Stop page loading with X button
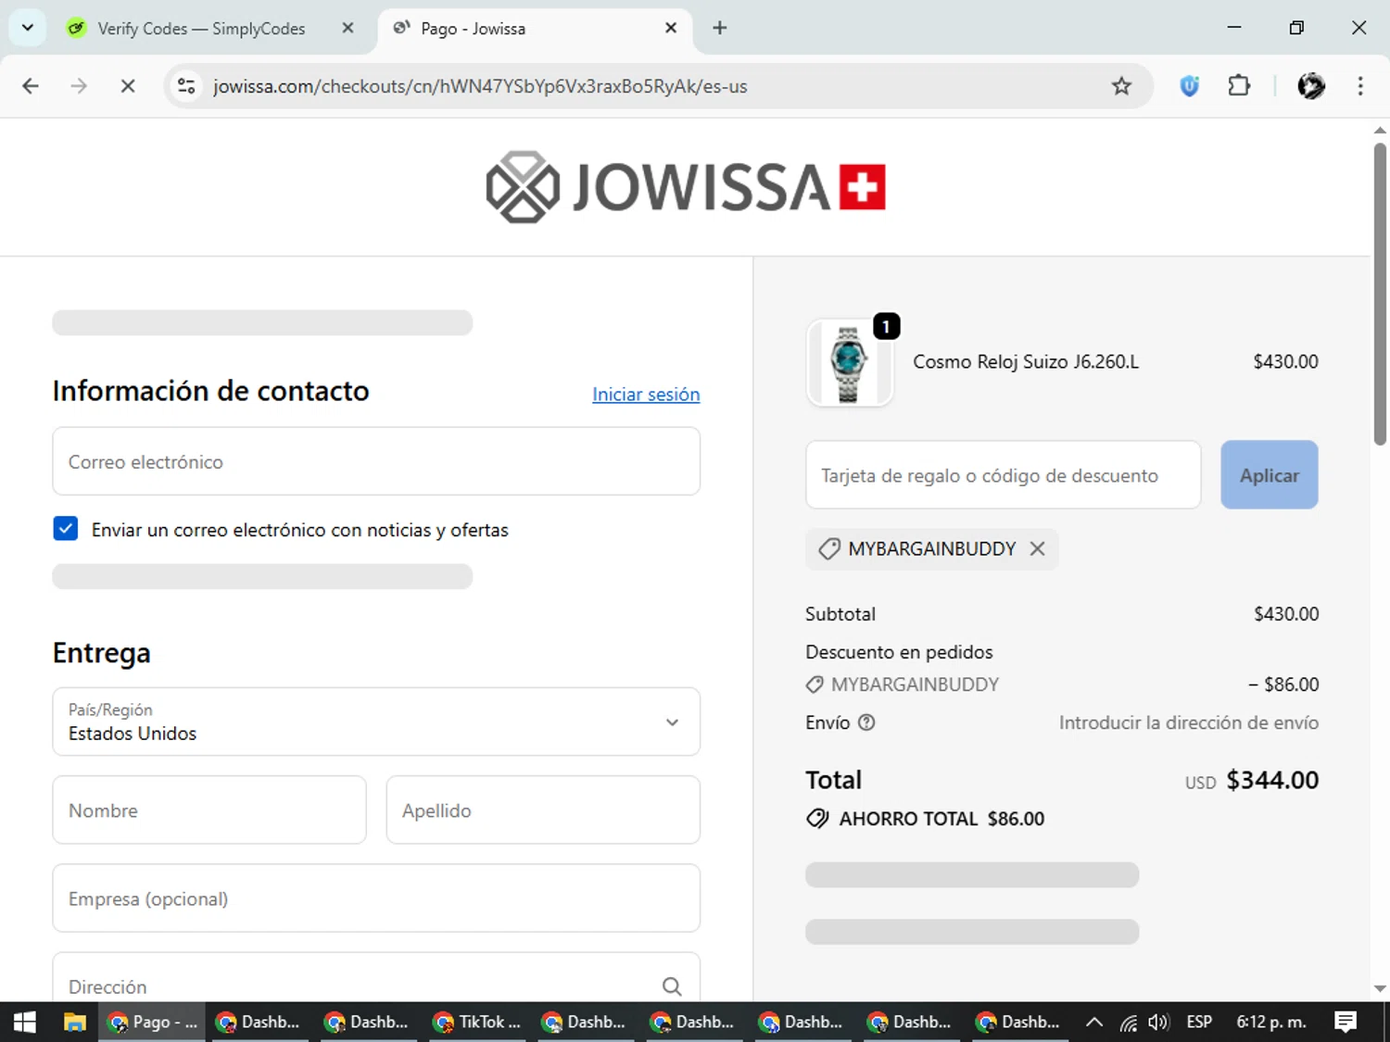1390x1042 pixels. [x=128, y=86]
